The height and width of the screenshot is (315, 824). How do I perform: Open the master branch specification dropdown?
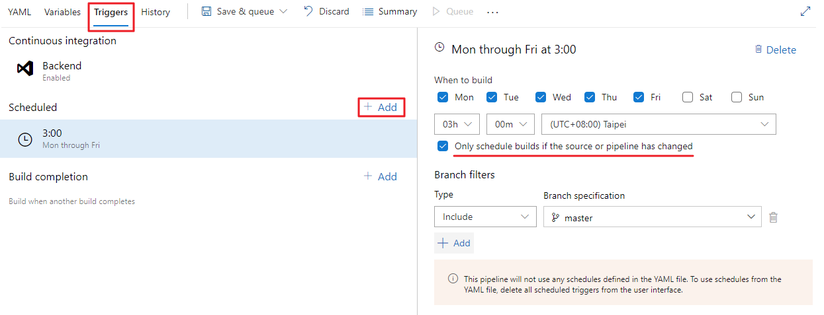click(x=652, y=217)
